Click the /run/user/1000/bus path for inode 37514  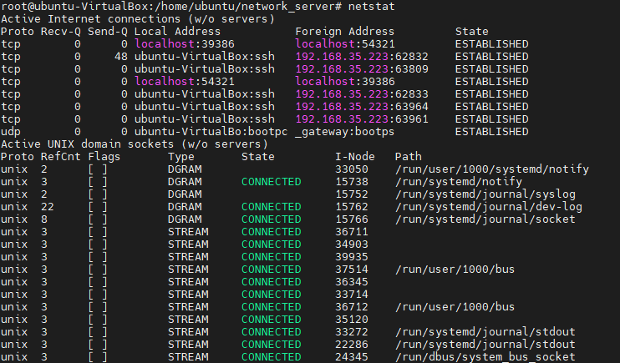pyautogui.click(x=455, y=270)
